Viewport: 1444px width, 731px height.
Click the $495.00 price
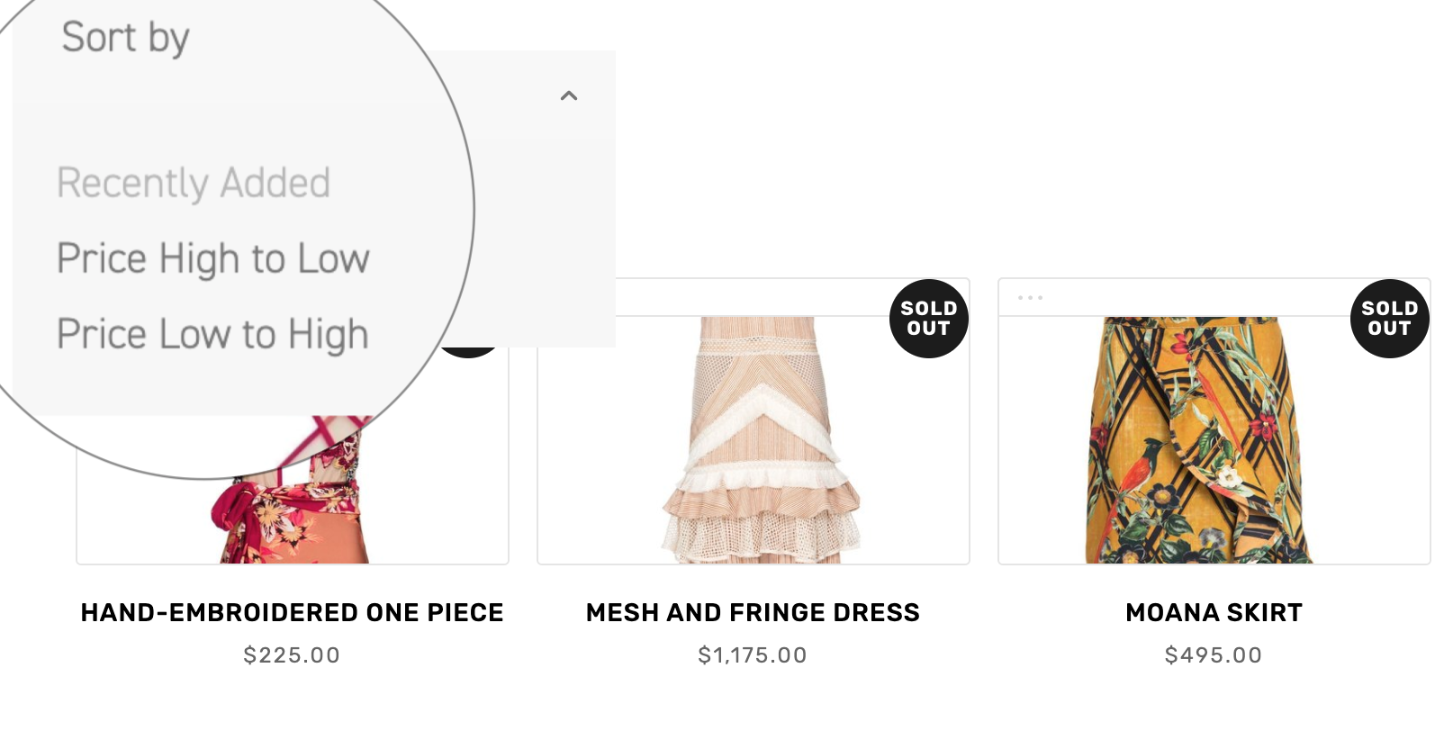pyautogui.click(x=1214, y=655)
